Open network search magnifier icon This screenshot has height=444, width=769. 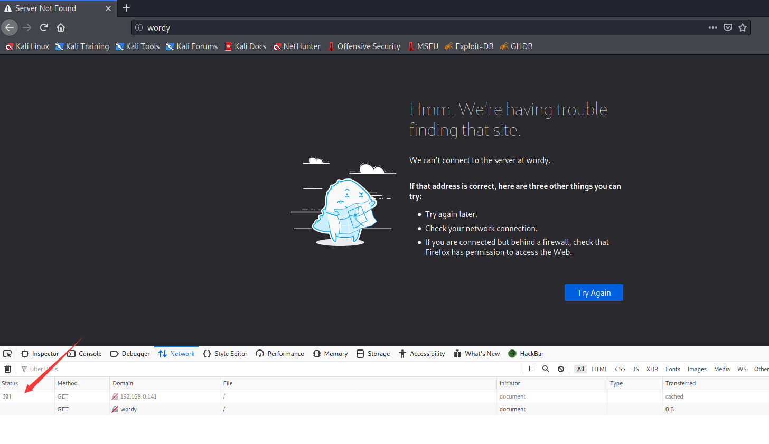click(546, 369)
